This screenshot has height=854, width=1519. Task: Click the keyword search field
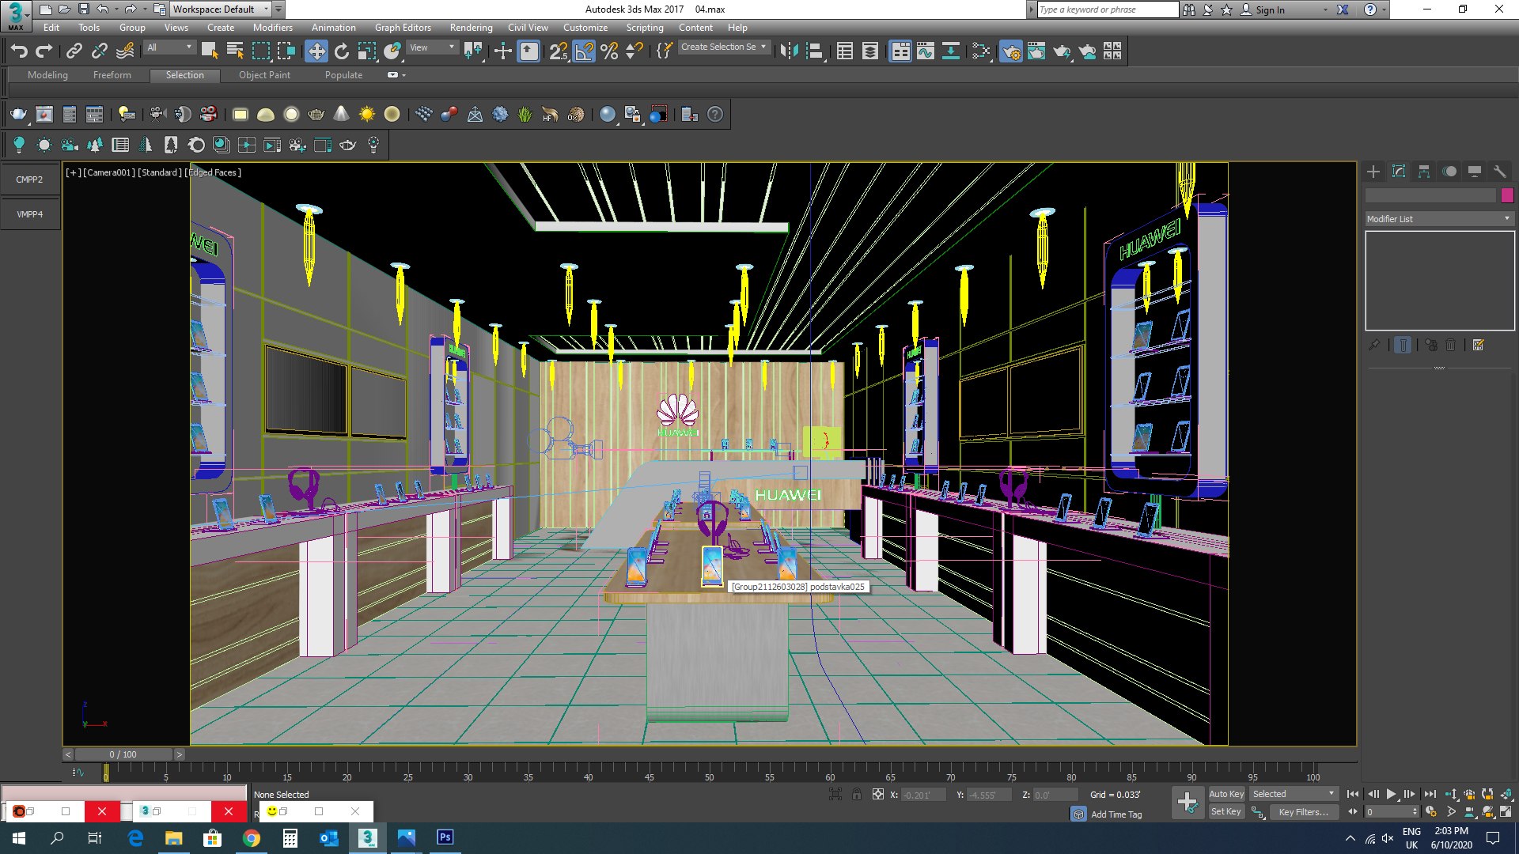pos(1108,9)
